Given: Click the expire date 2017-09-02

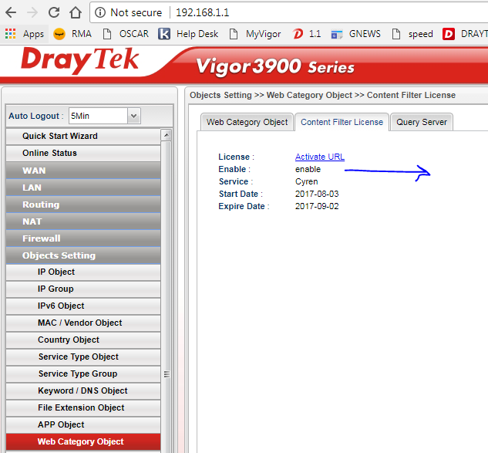Looking at the screenshot, I should [317, 206].
